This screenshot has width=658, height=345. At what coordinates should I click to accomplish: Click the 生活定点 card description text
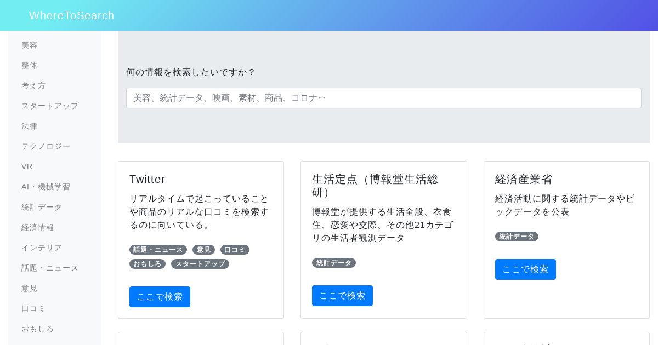pos(383,225)
